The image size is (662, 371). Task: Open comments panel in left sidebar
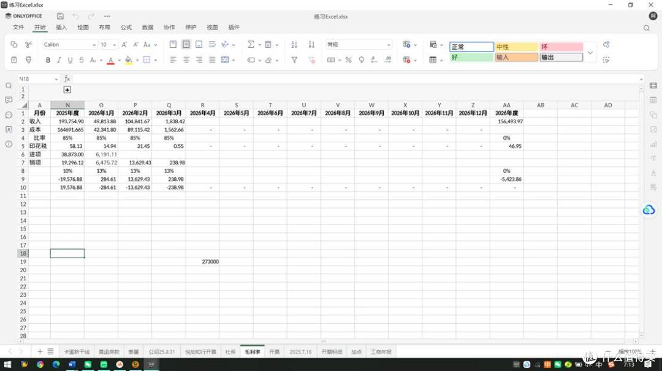(9, 100)
